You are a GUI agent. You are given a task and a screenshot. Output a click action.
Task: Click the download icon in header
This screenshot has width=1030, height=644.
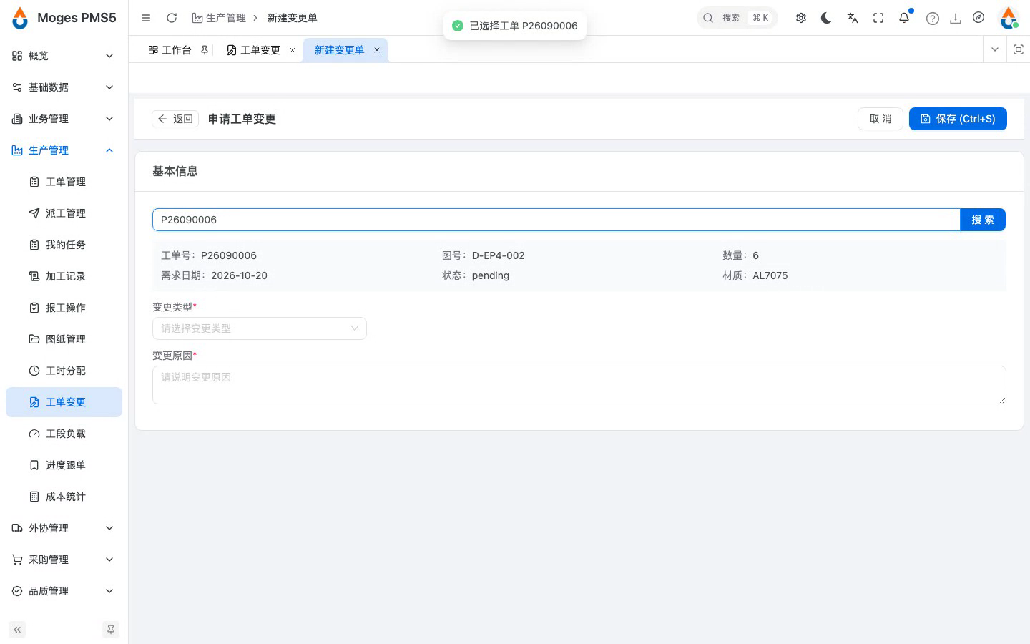(x=956, y=19)
